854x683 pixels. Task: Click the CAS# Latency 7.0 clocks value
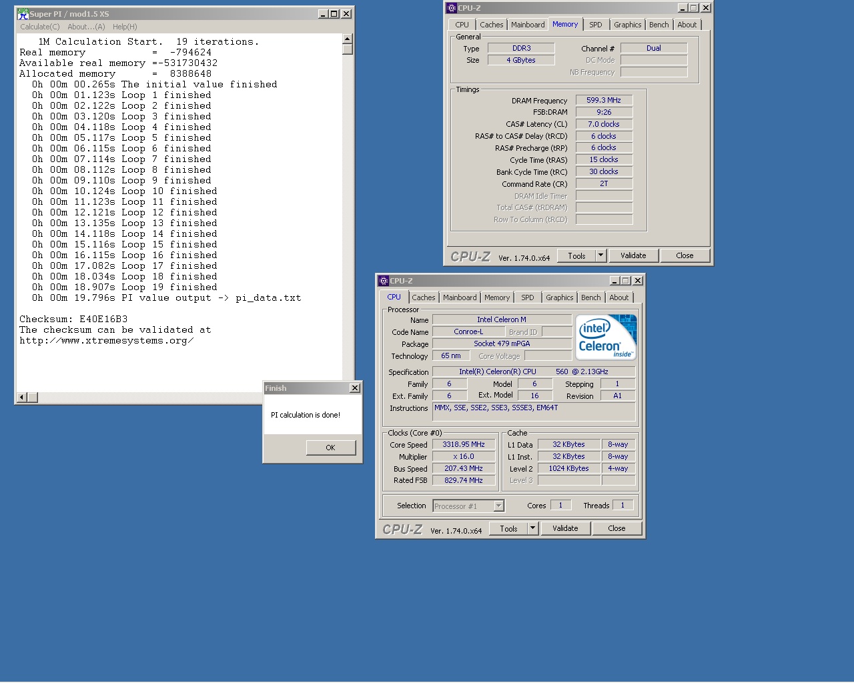point(604,124)
